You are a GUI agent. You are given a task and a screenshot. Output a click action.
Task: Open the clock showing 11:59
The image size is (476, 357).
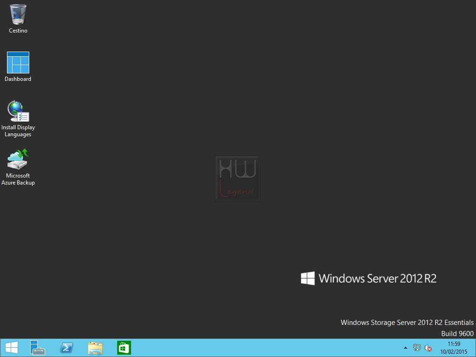pos(454,348)
